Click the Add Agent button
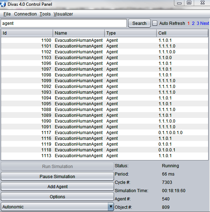This screenshot has height=212, width=210. coord(57,187)
